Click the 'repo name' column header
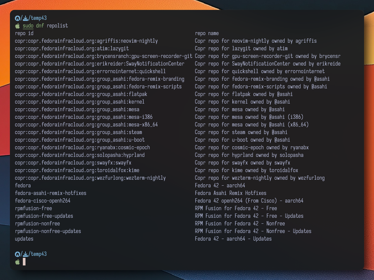Viewport: 374px width, 280px height. tap(207, 33)
